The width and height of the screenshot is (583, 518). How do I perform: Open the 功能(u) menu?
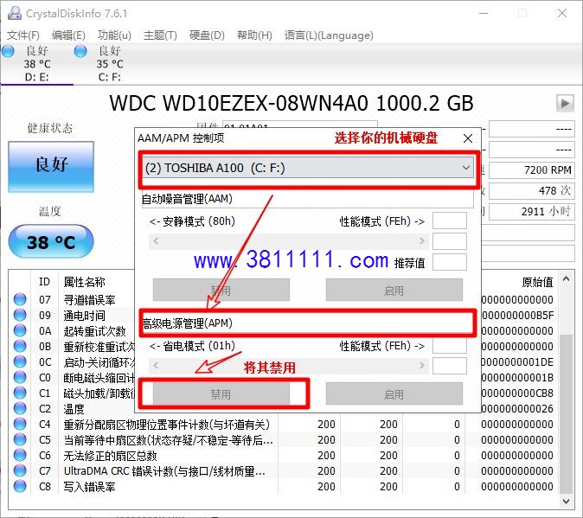[x=114, y=35]
